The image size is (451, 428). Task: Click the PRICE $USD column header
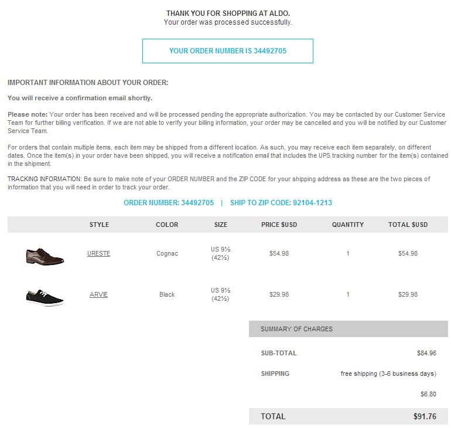(279, 225)
